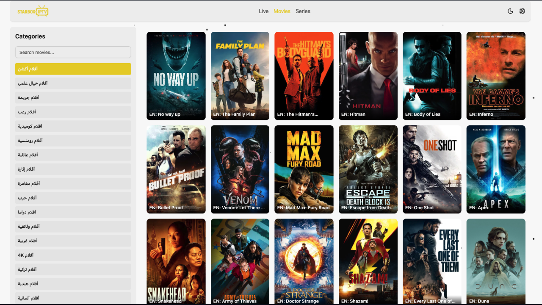Choose the أفلام جريمة category
The height and width of the screenshot is (305, 542).
pos(73,97)
